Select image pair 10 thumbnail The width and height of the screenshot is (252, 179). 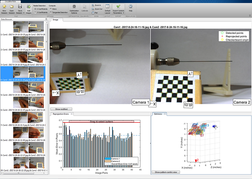28,163
